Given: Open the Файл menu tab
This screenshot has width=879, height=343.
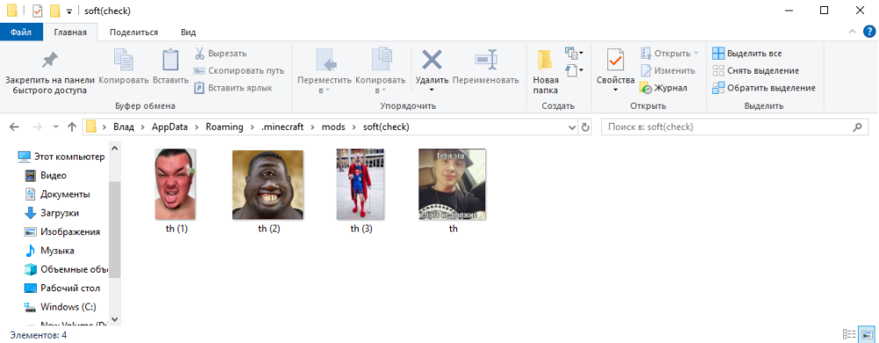Looking at the screenshot, I should (x=21, y=32).
